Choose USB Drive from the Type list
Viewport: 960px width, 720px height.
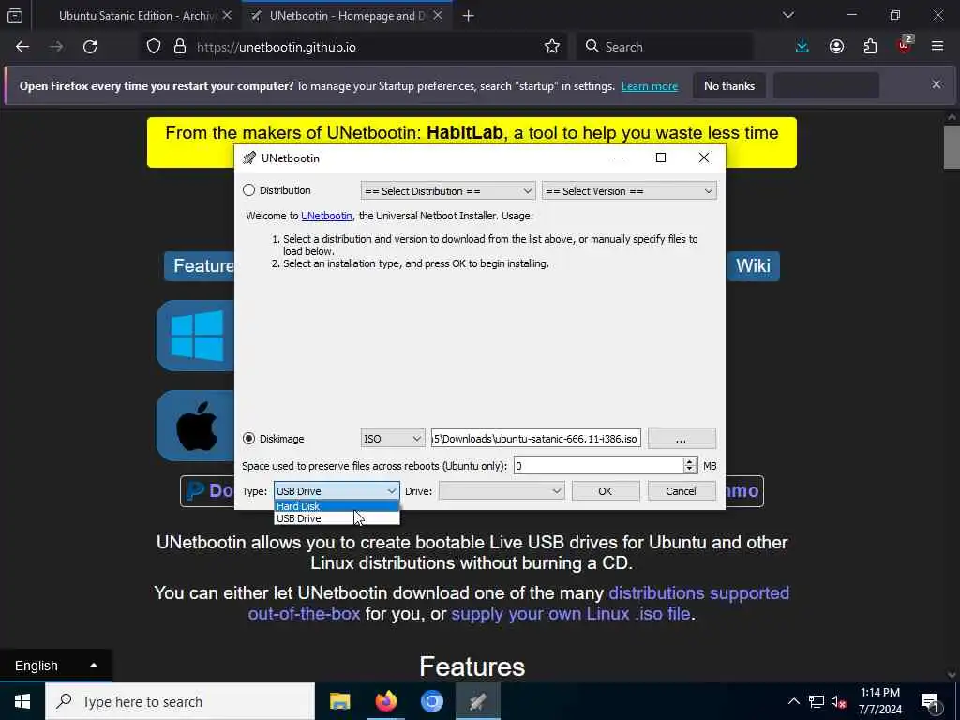pos(337,518)
